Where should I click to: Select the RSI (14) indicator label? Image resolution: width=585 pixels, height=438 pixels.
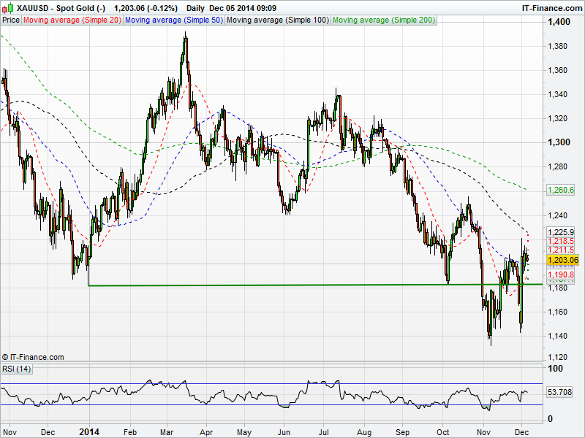16,369
